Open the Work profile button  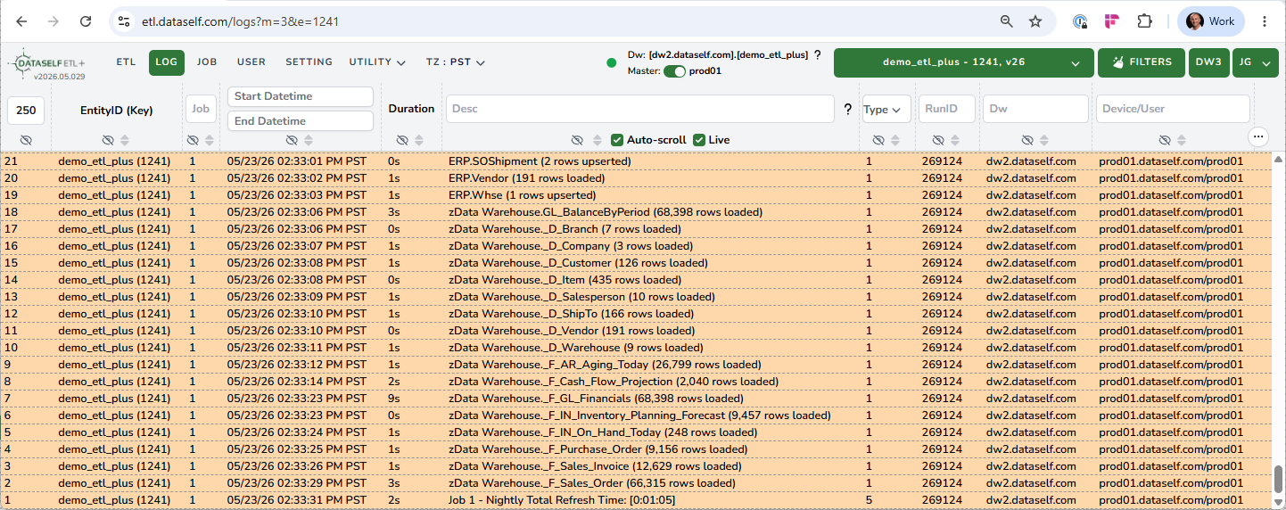[x=1211, y=21]
